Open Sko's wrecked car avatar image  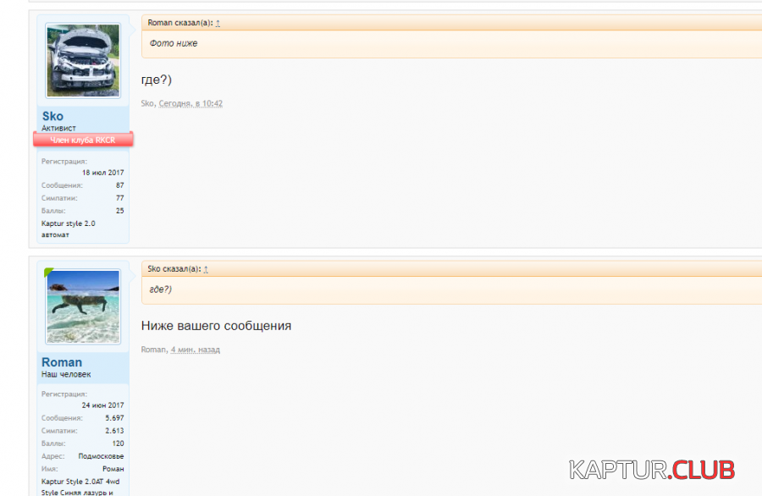point(83,60)
